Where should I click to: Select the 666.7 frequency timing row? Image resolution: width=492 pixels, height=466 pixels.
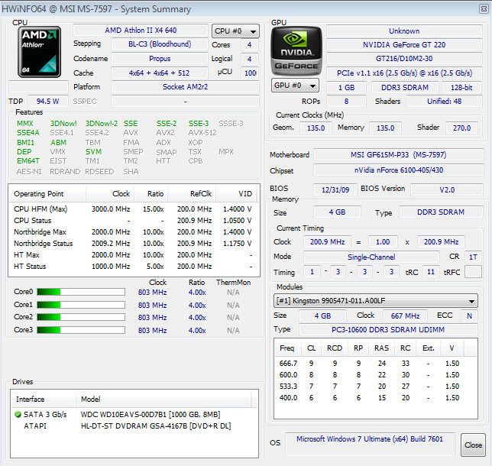(x=376, y=364)
